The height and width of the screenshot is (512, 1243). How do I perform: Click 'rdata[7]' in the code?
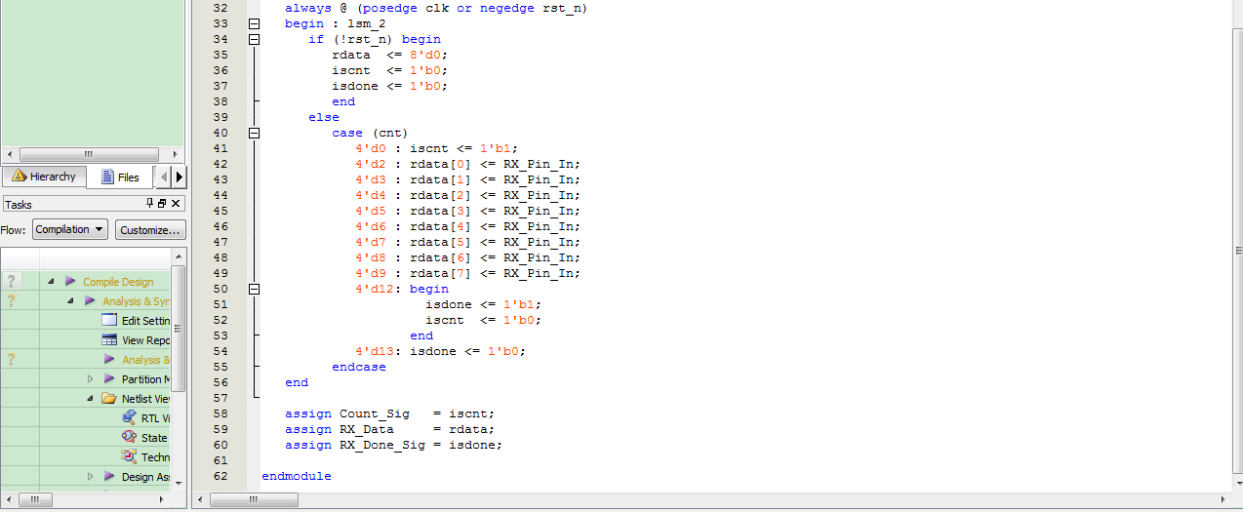point(440,273)
